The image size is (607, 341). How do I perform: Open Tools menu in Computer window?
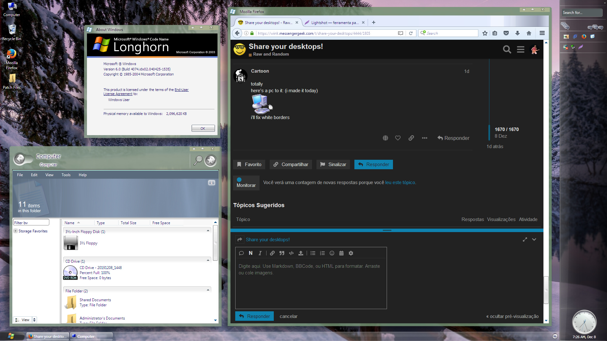pos(66,175)
